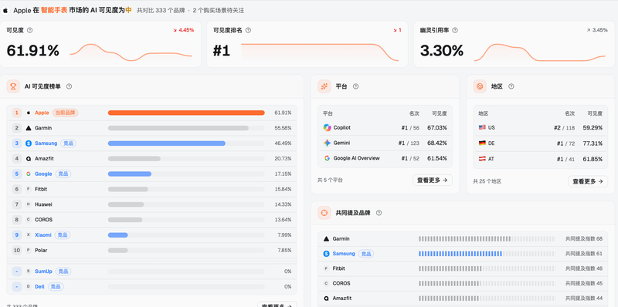Click the 竞品 tag beside SumUp
618x307 pixels.
[x=63, y=272]
